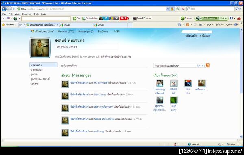This screenshot has width=244, height=155.
Task: Click the profile.live.com address bar
Action: [92, 9]
